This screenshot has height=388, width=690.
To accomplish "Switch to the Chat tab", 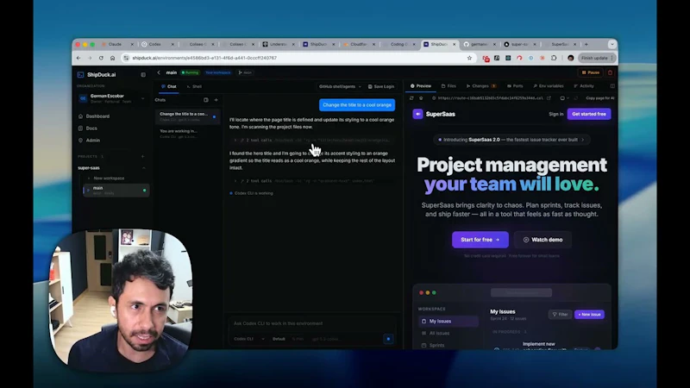I will click(168, 87).
